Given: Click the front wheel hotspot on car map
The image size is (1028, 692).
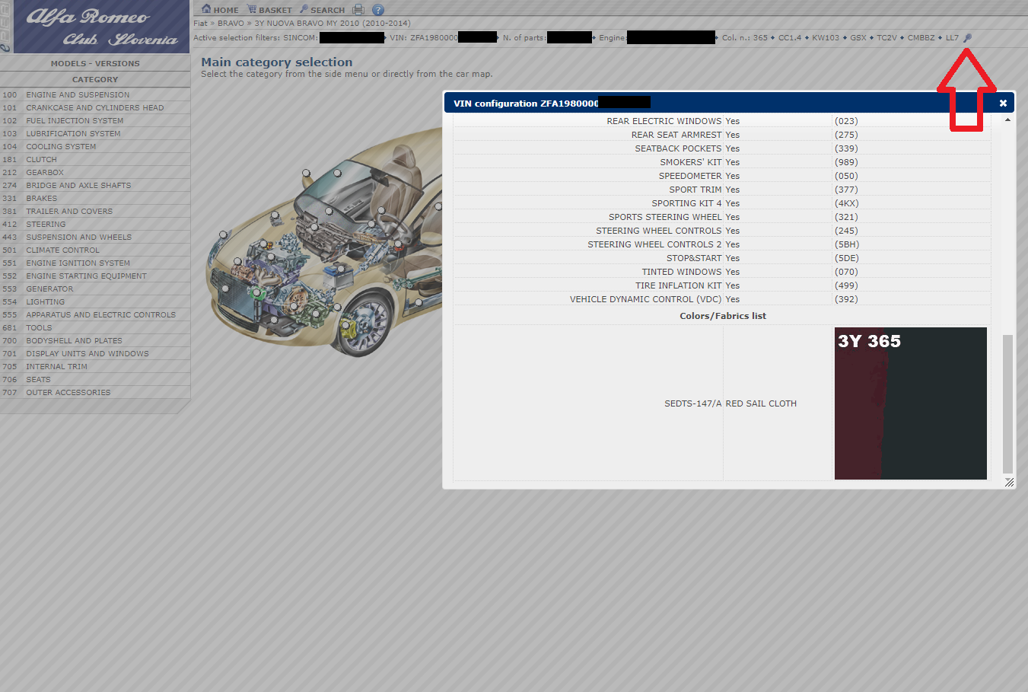Looking at the screenshot, I should (x=346, y=325).
